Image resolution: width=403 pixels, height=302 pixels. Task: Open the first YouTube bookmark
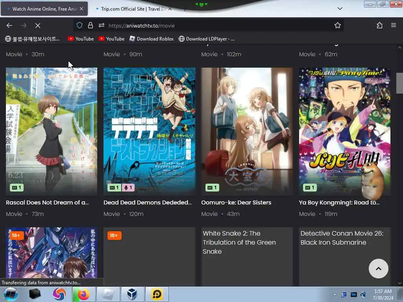(81, 39)
